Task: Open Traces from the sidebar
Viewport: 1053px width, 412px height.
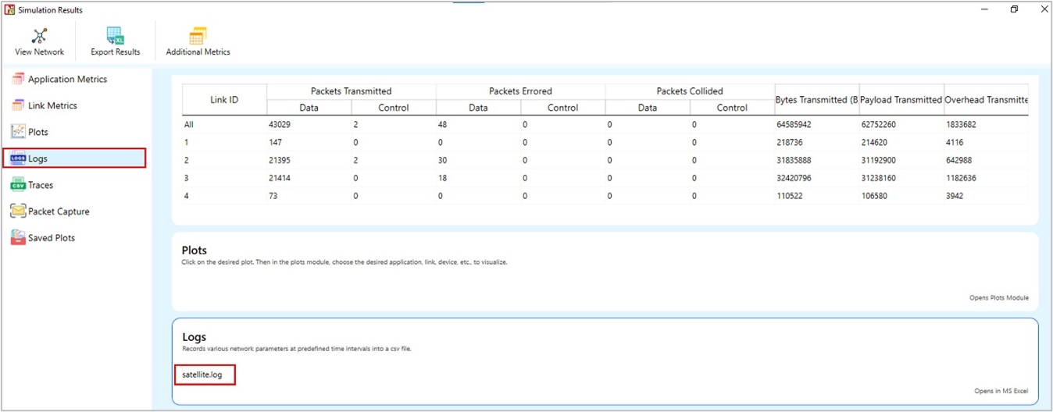Action: 41,185
